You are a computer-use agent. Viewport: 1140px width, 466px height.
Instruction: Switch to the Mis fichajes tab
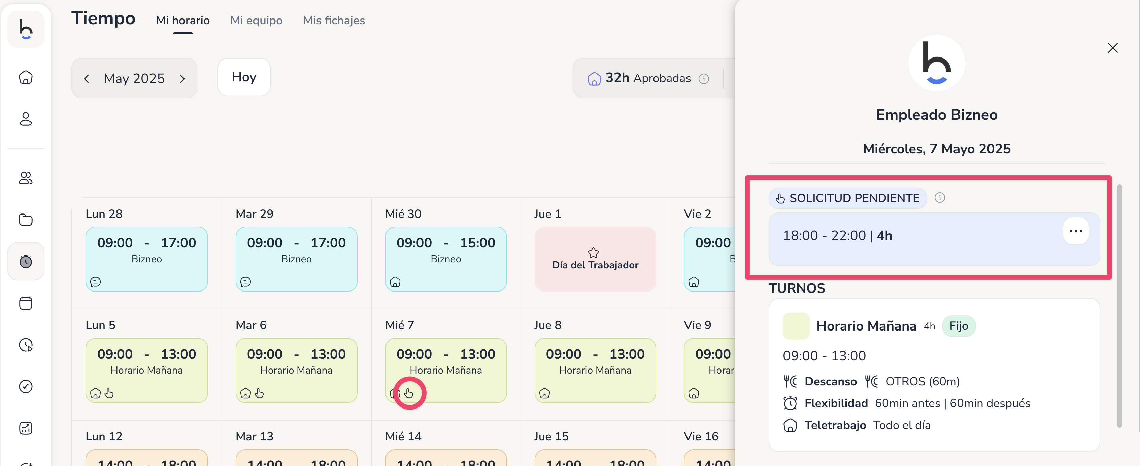(x=334, y=20)
